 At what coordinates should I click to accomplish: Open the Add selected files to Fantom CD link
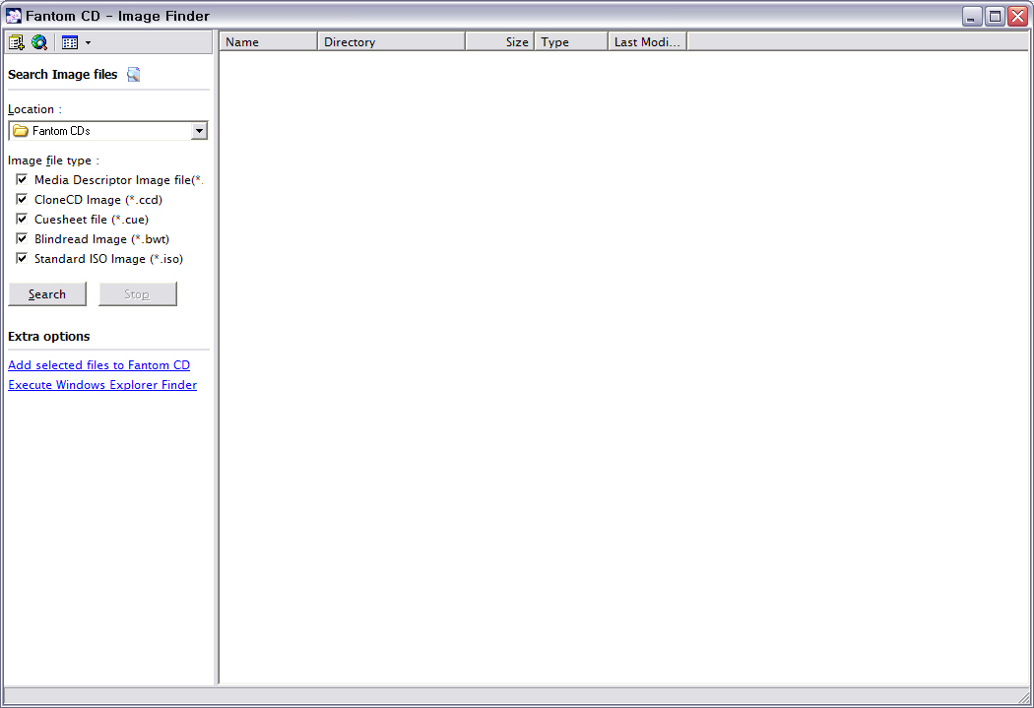click(x=98, y=365)
